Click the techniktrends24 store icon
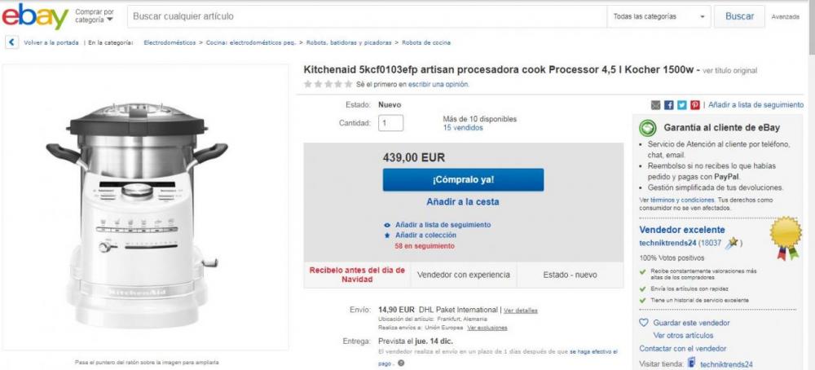The width and height of the screenshot is (815, 370). pyautogui.click(x=692, y=363)
